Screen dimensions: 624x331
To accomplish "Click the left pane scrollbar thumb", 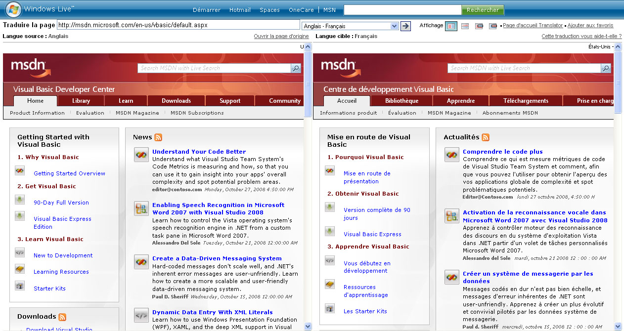I will click(x=308, y=84).
